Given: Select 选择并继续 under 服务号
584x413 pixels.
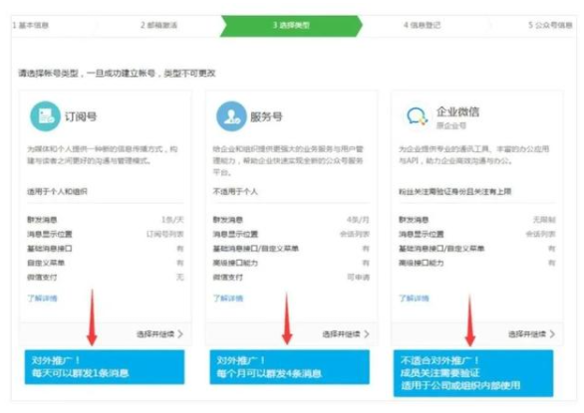Looking at the screenshot, I should tap(341, 334).
